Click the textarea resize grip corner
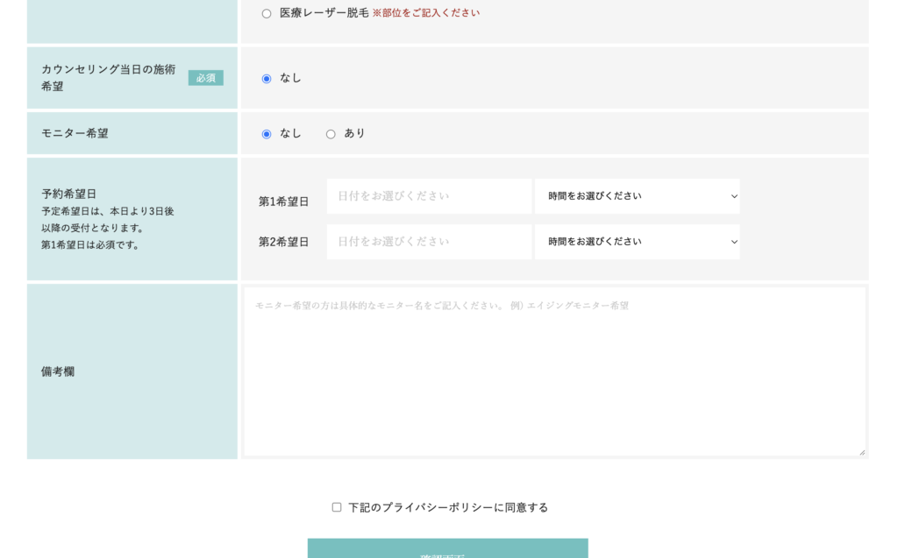 tap(863, 453)
